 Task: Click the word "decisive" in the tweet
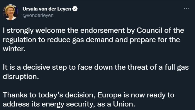[36, 67]
